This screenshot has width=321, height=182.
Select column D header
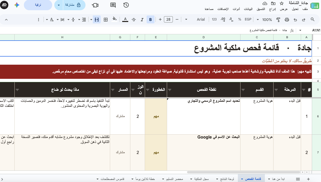pos(204,37)
